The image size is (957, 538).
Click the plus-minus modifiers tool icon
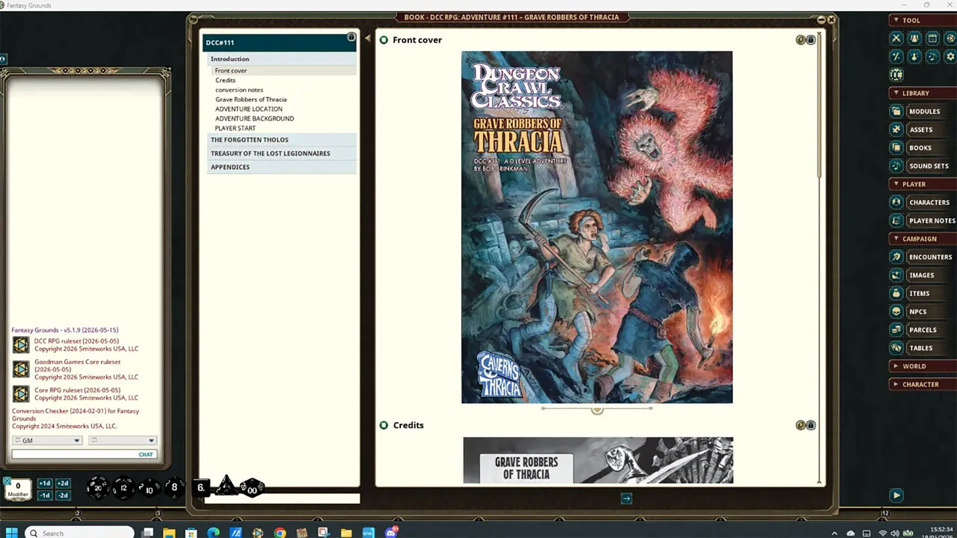(x=896, y=56)
